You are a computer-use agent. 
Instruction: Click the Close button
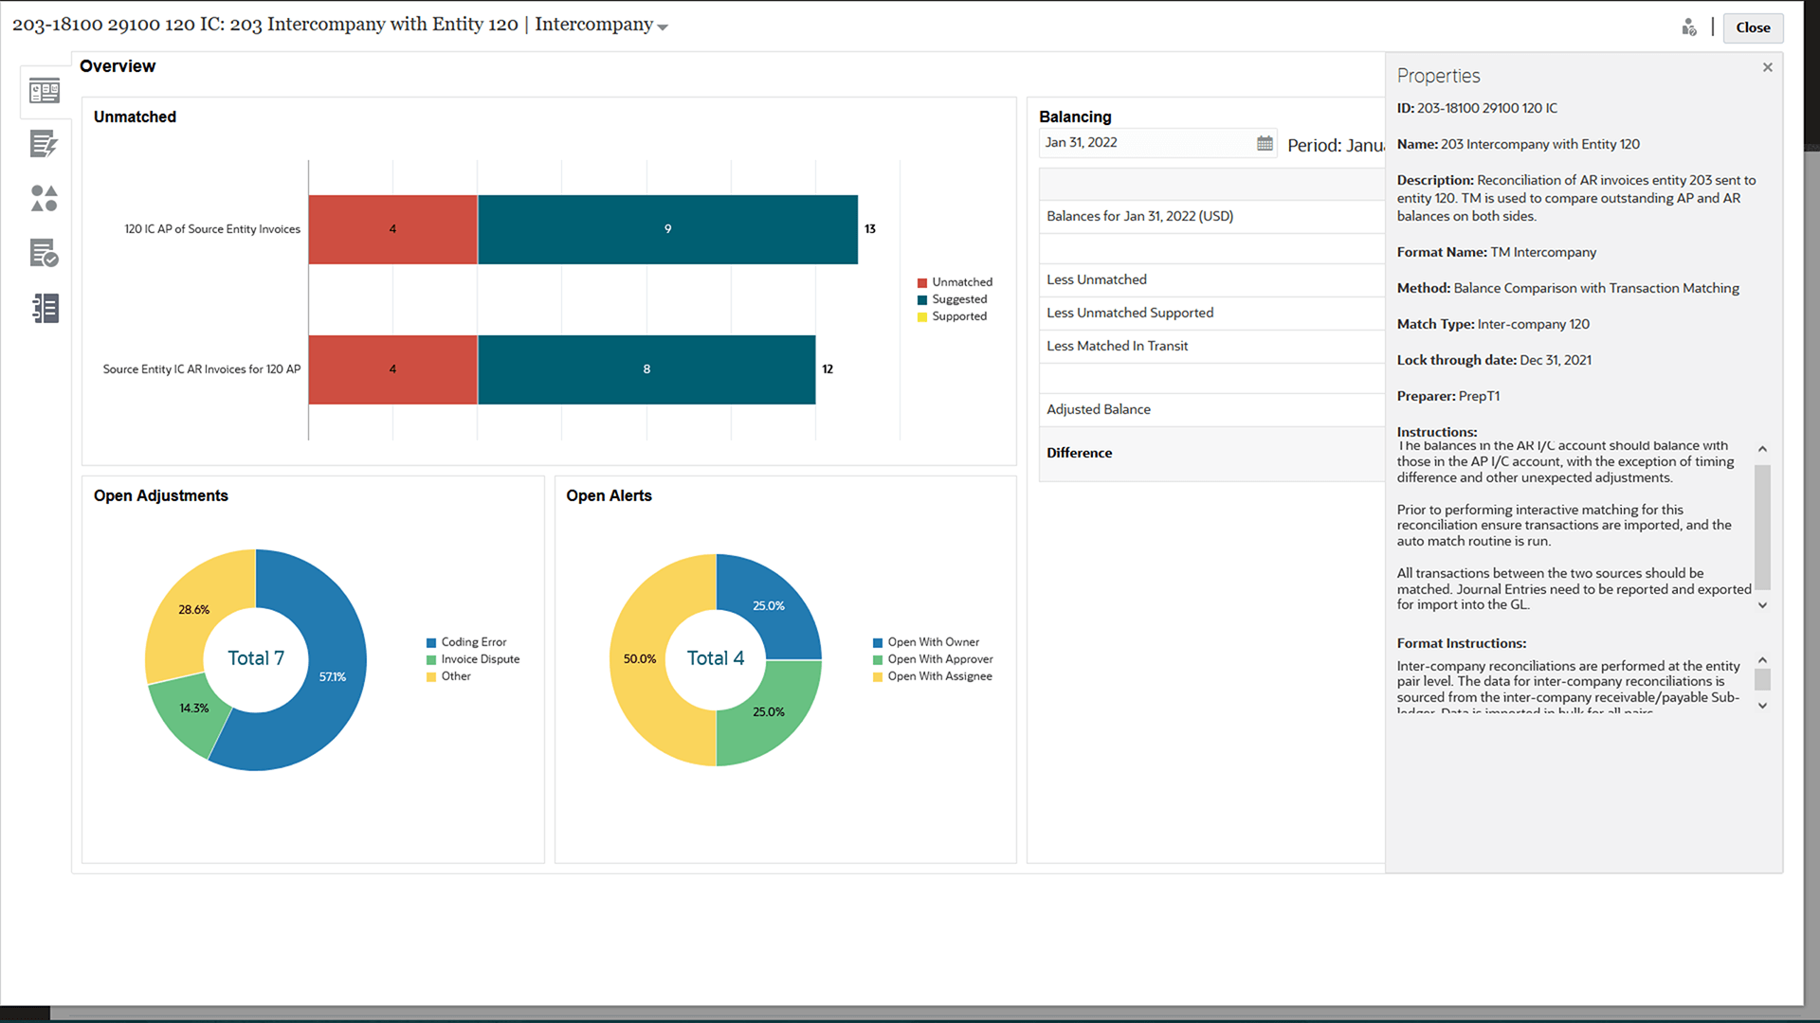click(1752, 27)
